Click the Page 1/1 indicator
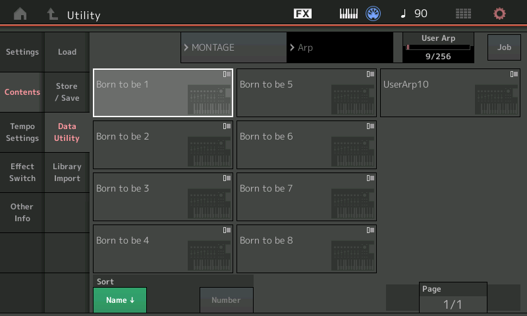This screenshot has height=316, width=527. (x=453, y=298)
